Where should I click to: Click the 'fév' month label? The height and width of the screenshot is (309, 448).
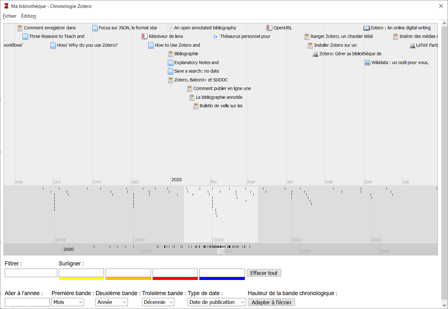(x=214, y=182)
